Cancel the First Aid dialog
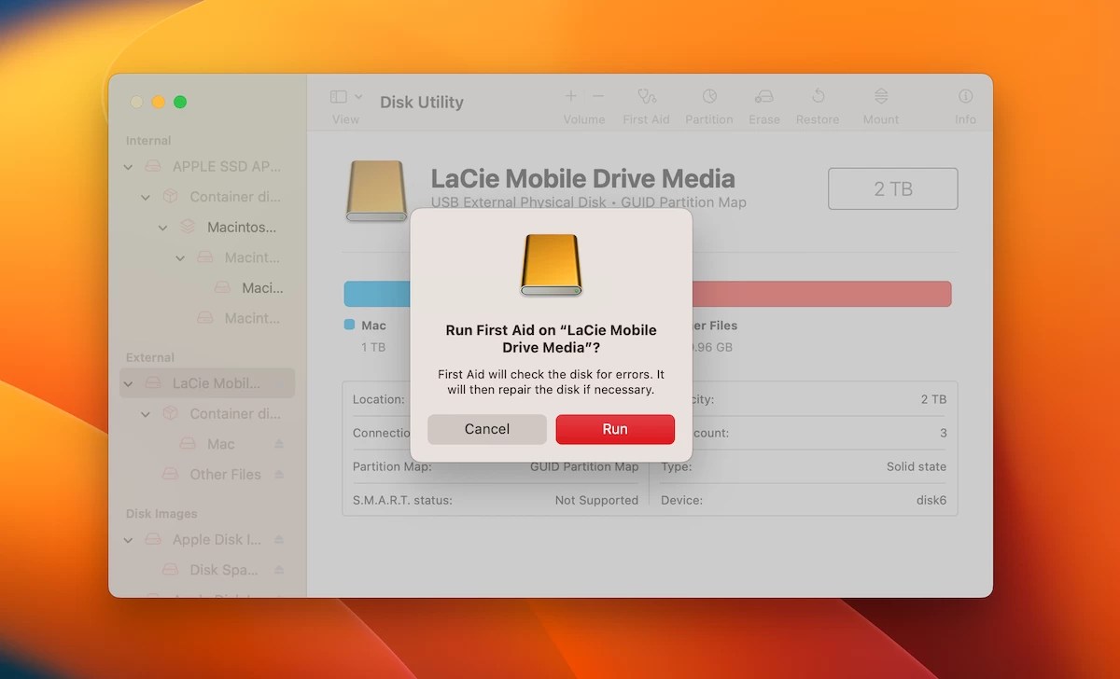1120x679 pixels. coord(486,429)
